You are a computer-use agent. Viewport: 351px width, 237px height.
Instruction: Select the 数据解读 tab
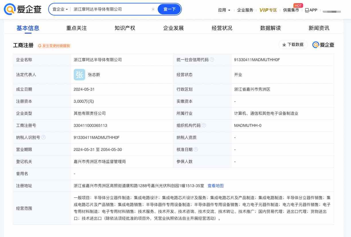point(270,28)
